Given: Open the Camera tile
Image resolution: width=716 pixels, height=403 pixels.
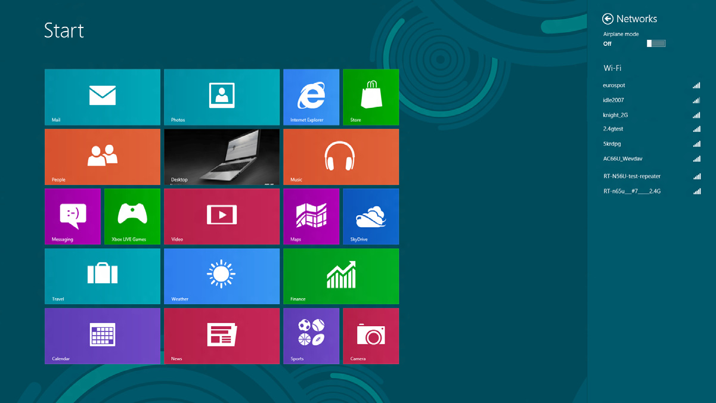Looking at the screenshot, I should point(371,336).
